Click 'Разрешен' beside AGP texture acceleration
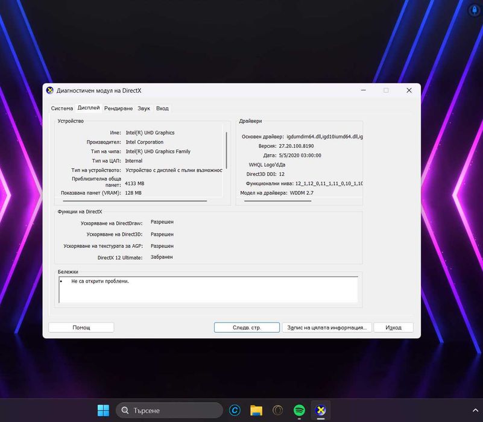Image resolution: width=483 pixels, height=422 pixels. coord(162,246)
